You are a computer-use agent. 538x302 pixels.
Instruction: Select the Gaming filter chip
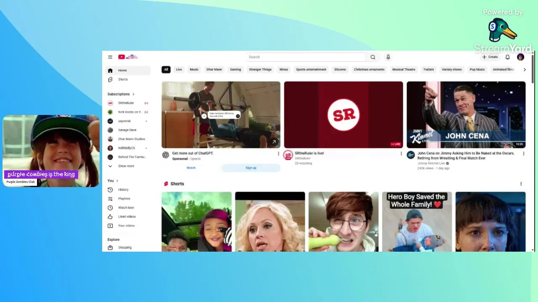pyautogui.click(x=235, y=70)
